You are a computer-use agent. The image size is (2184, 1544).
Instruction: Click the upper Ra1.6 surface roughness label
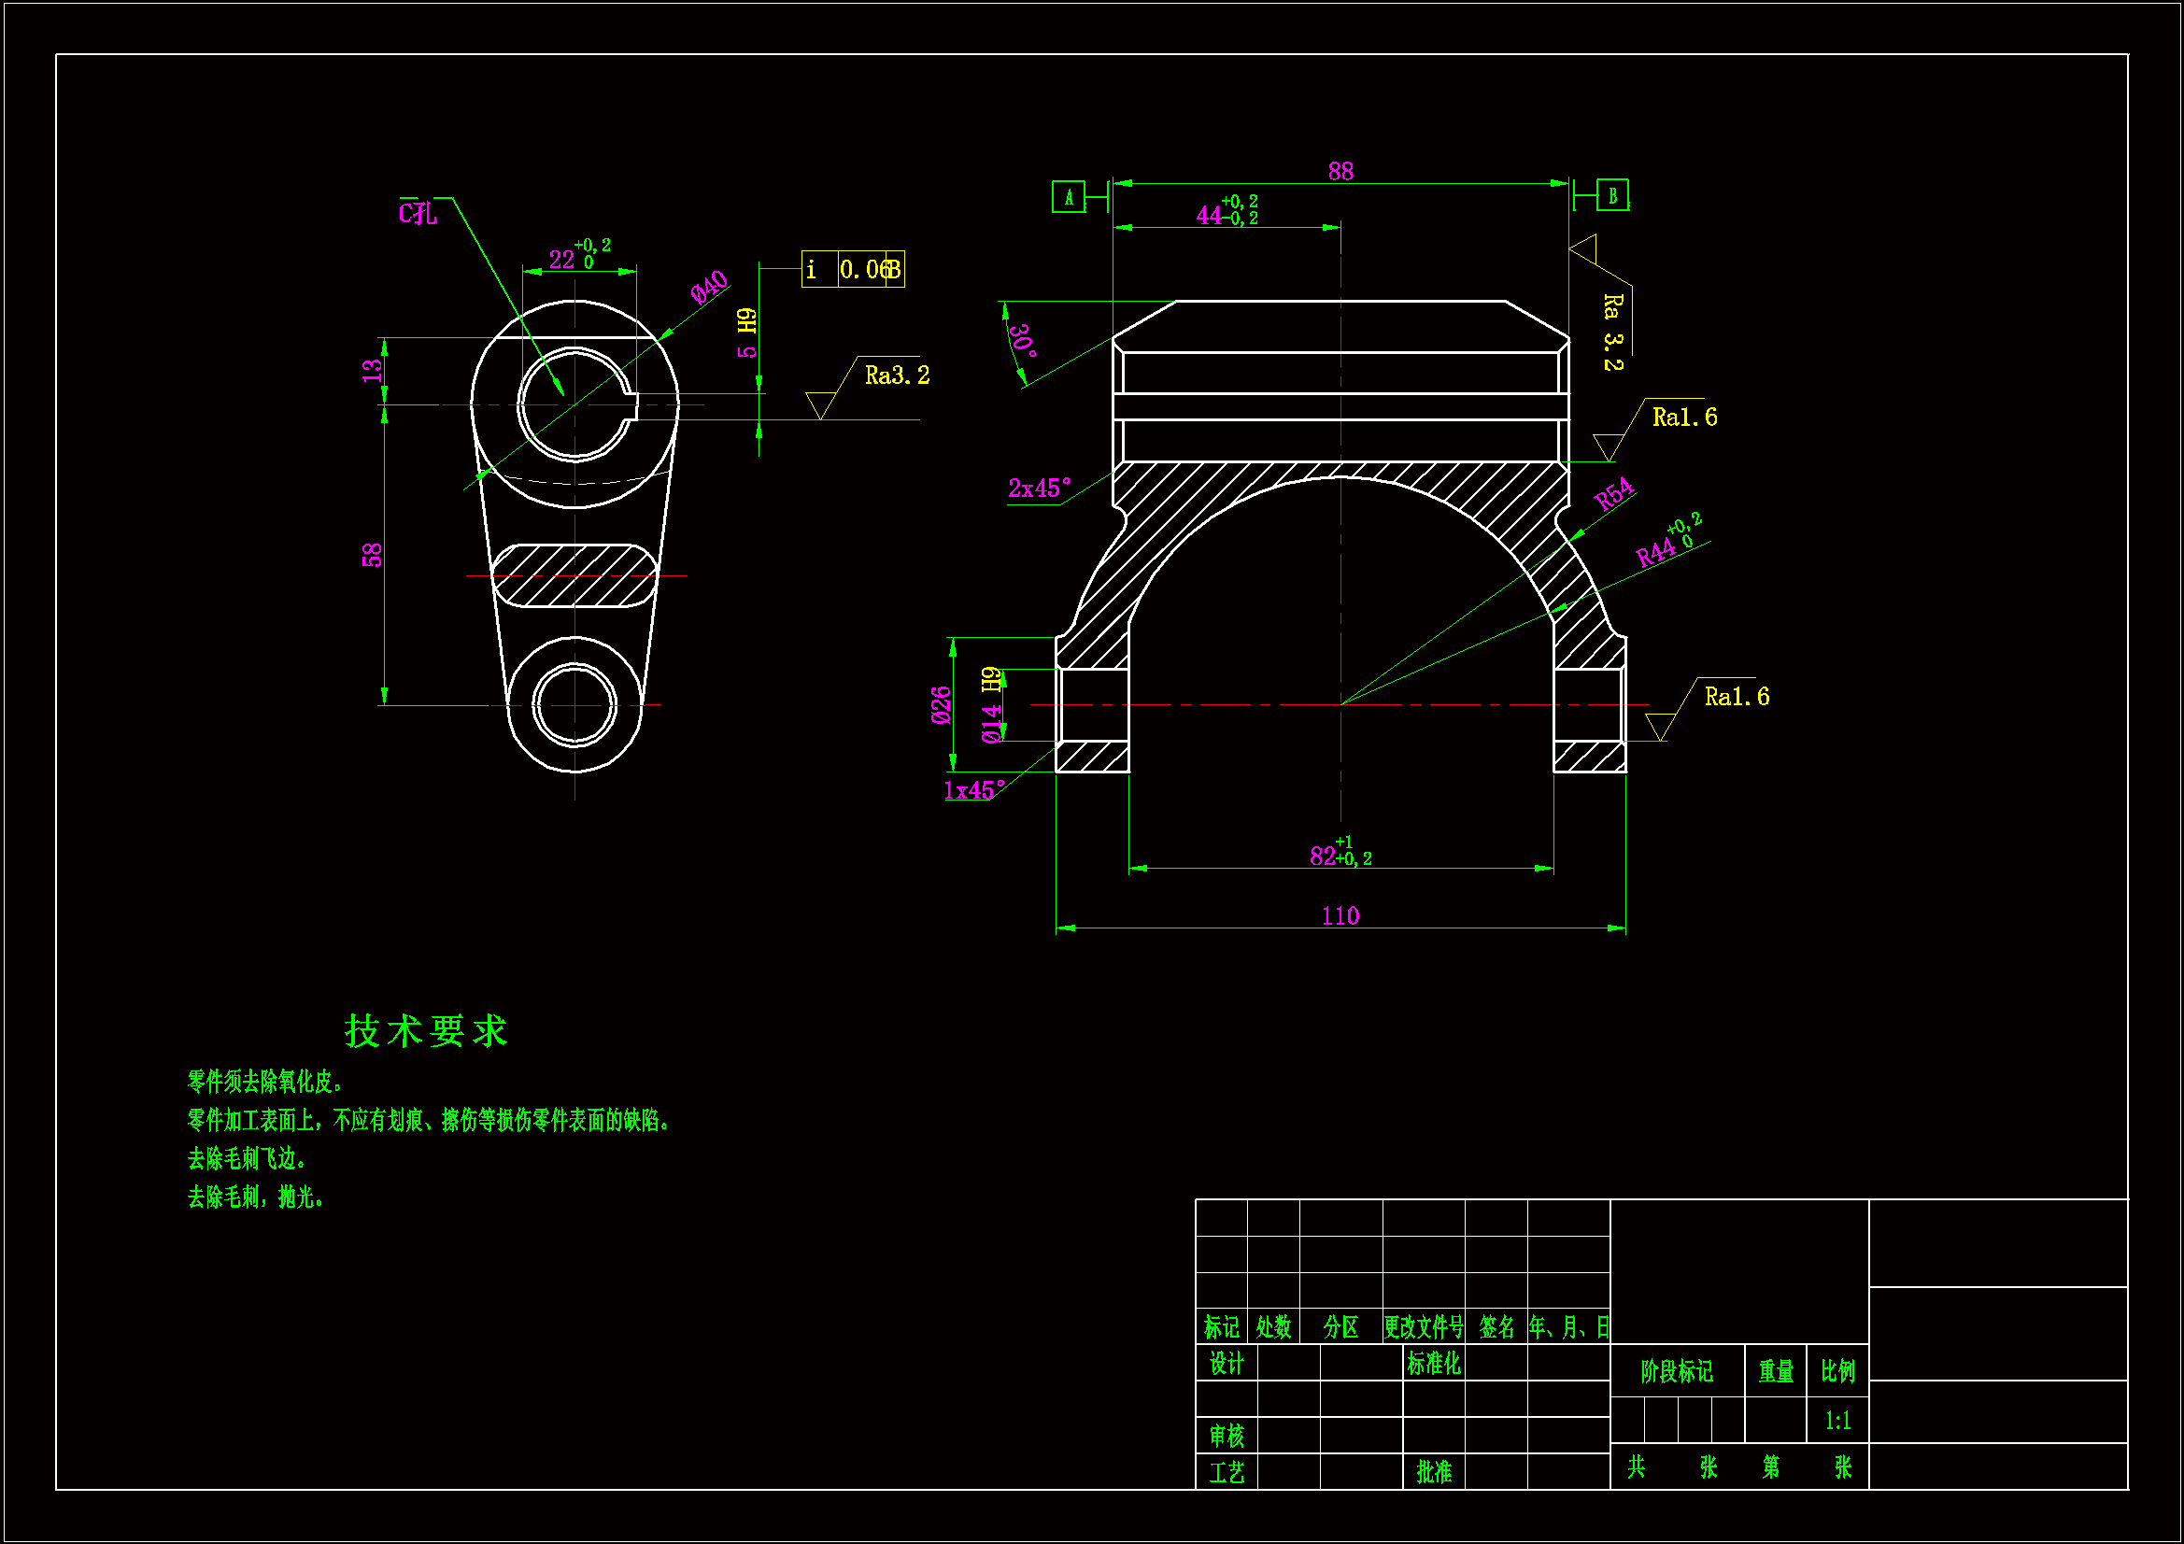1683,418
